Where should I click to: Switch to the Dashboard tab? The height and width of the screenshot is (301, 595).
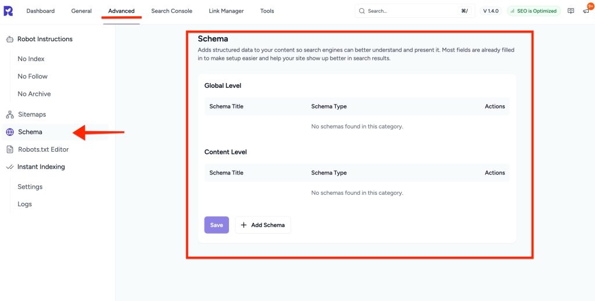click(x=41, y=11)
